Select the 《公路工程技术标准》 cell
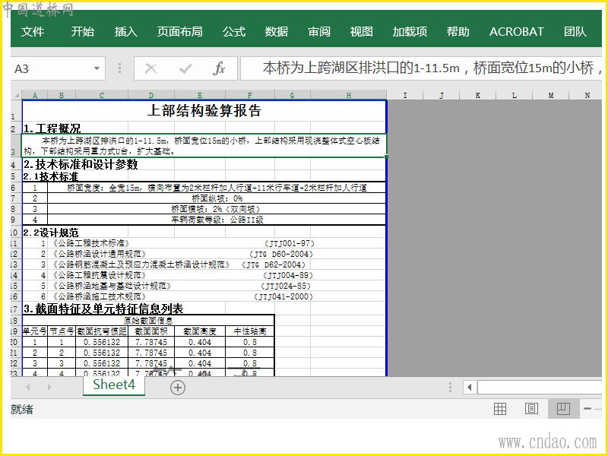This screenshot has width=608, height=456. pyautogui.click(x=90, y=243)
